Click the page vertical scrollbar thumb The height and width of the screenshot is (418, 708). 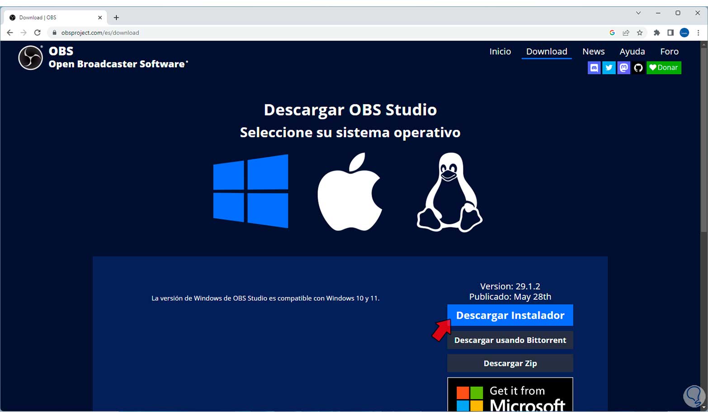click(x=703, y=140)
